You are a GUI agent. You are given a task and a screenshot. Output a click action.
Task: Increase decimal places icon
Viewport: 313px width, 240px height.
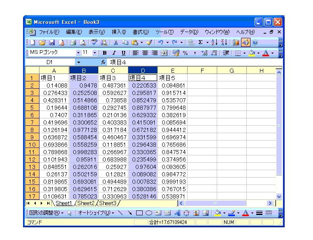click(204, 53)
